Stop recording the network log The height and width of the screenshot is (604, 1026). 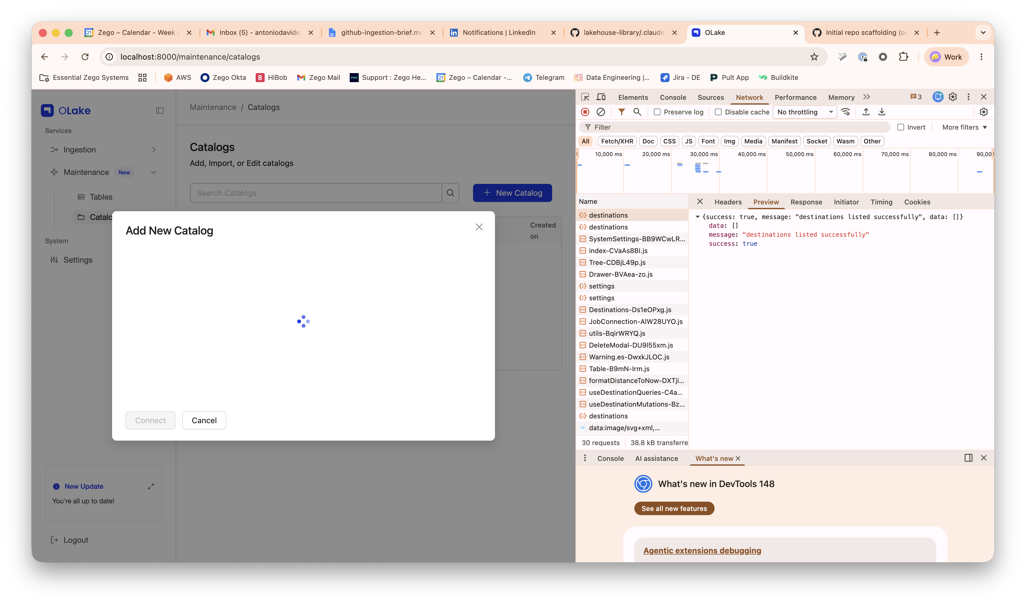coord(585,112)
